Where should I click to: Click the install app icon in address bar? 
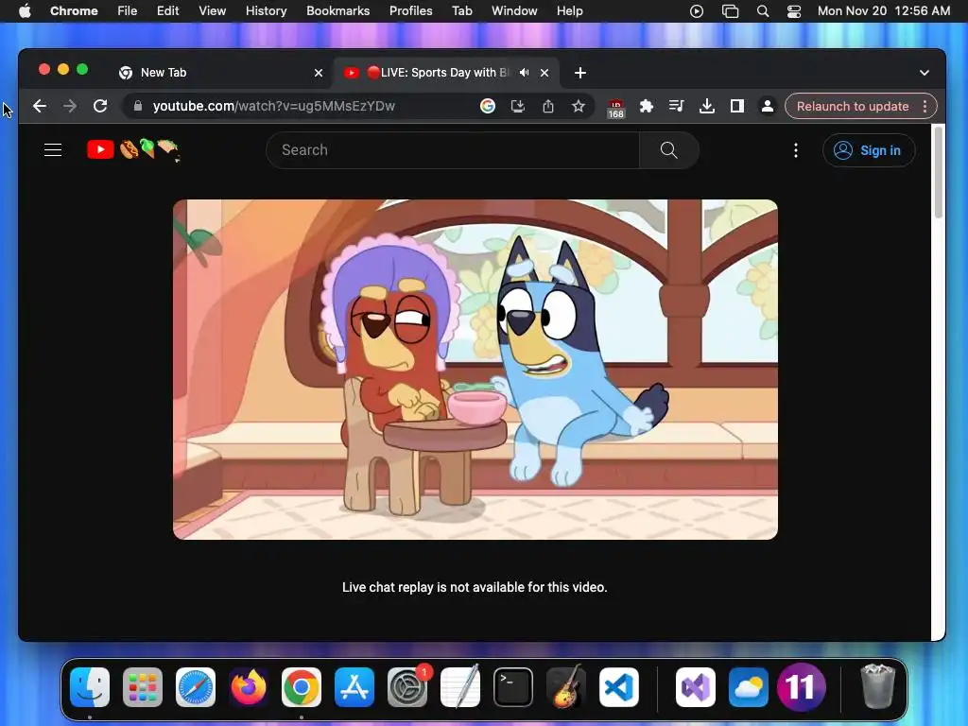pyautogui.click(x=518, y=106)
